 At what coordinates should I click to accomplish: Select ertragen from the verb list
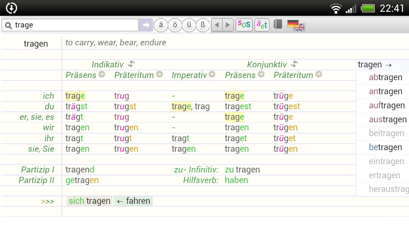(x=385, y=175)
